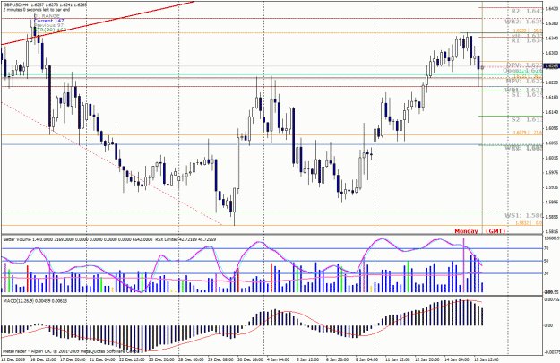Click the 1.6095 price axis value

pyautogui.click(x=551, y=128)
